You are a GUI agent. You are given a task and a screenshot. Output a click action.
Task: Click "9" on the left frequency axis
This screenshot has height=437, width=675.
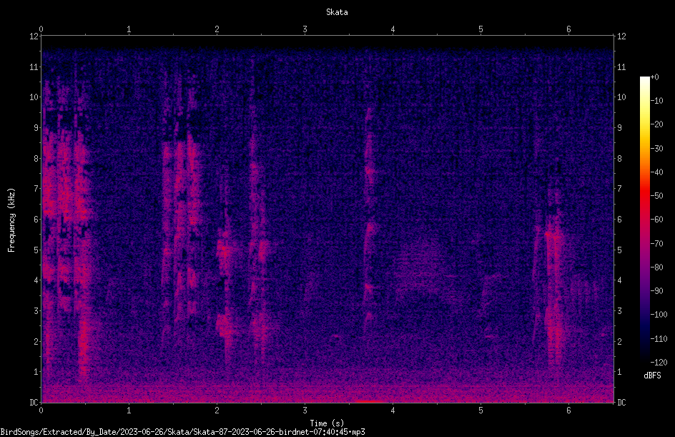36,128
